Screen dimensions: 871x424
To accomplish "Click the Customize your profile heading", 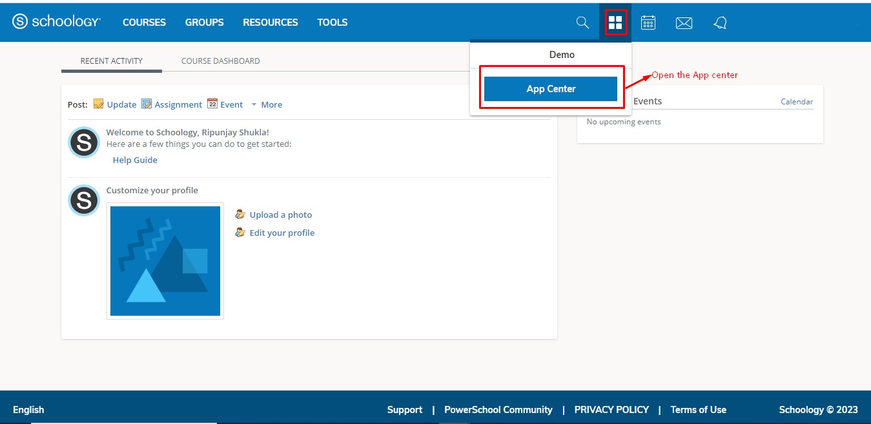I will pyautogui.click(x=152, y=190).
